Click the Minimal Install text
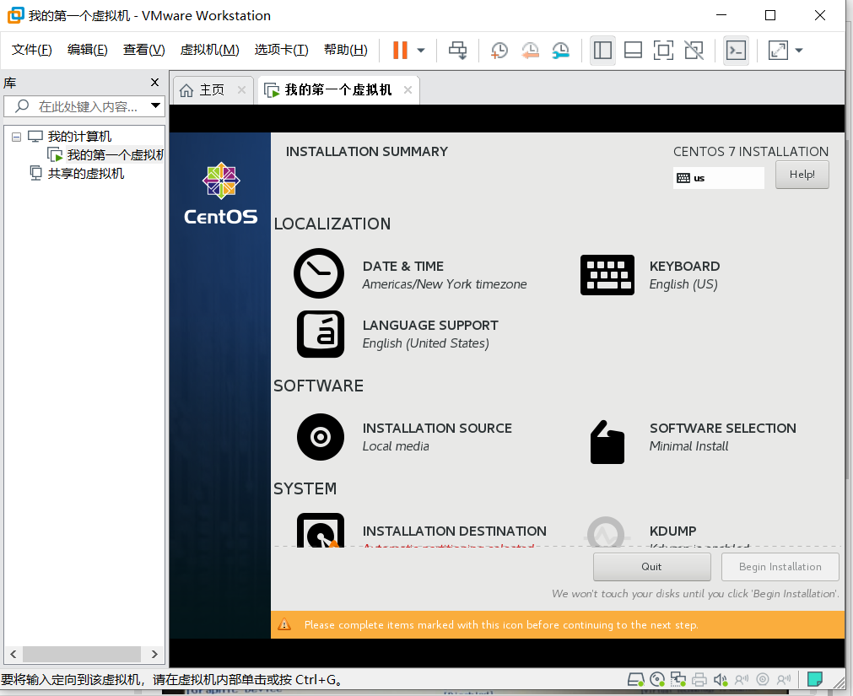The width and height of the screenshot is (853, 696). point(688,446)
